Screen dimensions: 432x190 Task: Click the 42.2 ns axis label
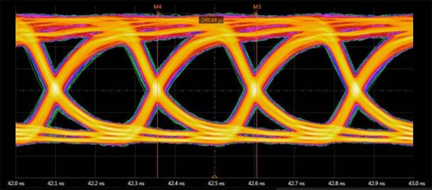tap(96, 183)
